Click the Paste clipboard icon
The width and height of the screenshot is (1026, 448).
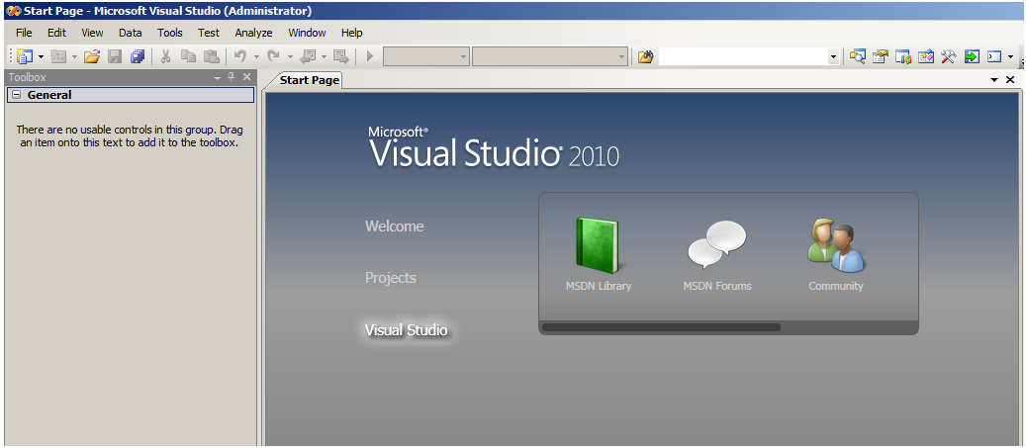pos(211,57)
